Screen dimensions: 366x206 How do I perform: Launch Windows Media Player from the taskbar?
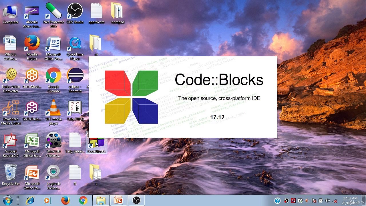[x=47, y=200]
